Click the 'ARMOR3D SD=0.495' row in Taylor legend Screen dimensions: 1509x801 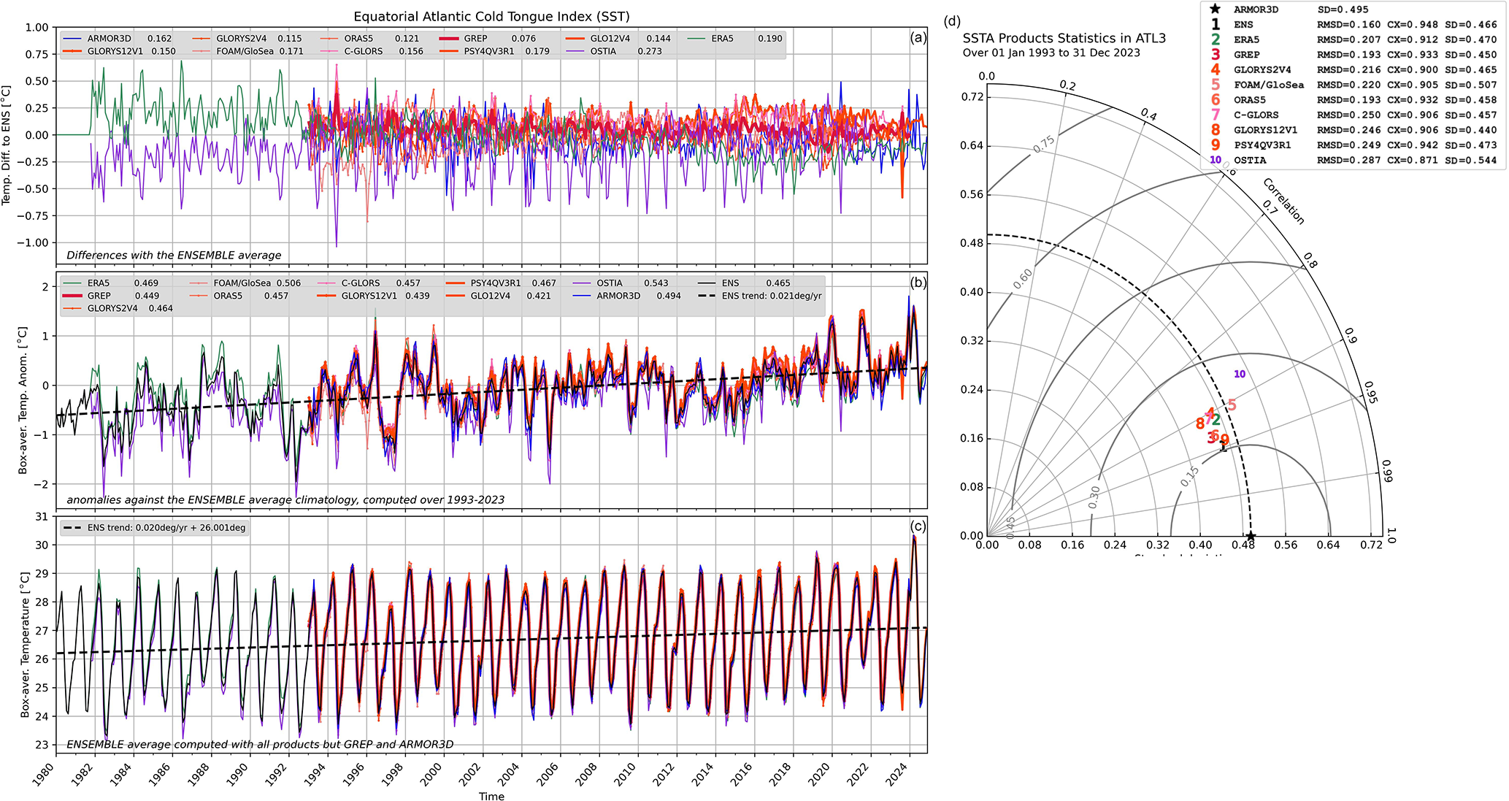[x=1289, y=9]
